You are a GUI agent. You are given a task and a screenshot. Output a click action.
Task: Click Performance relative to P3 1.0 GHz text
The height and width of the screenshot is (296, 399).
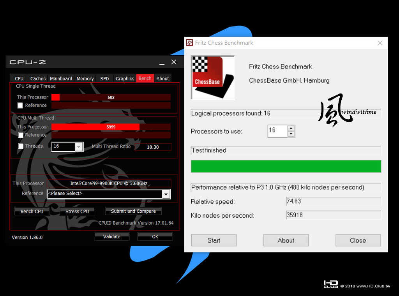pos(277,187)
